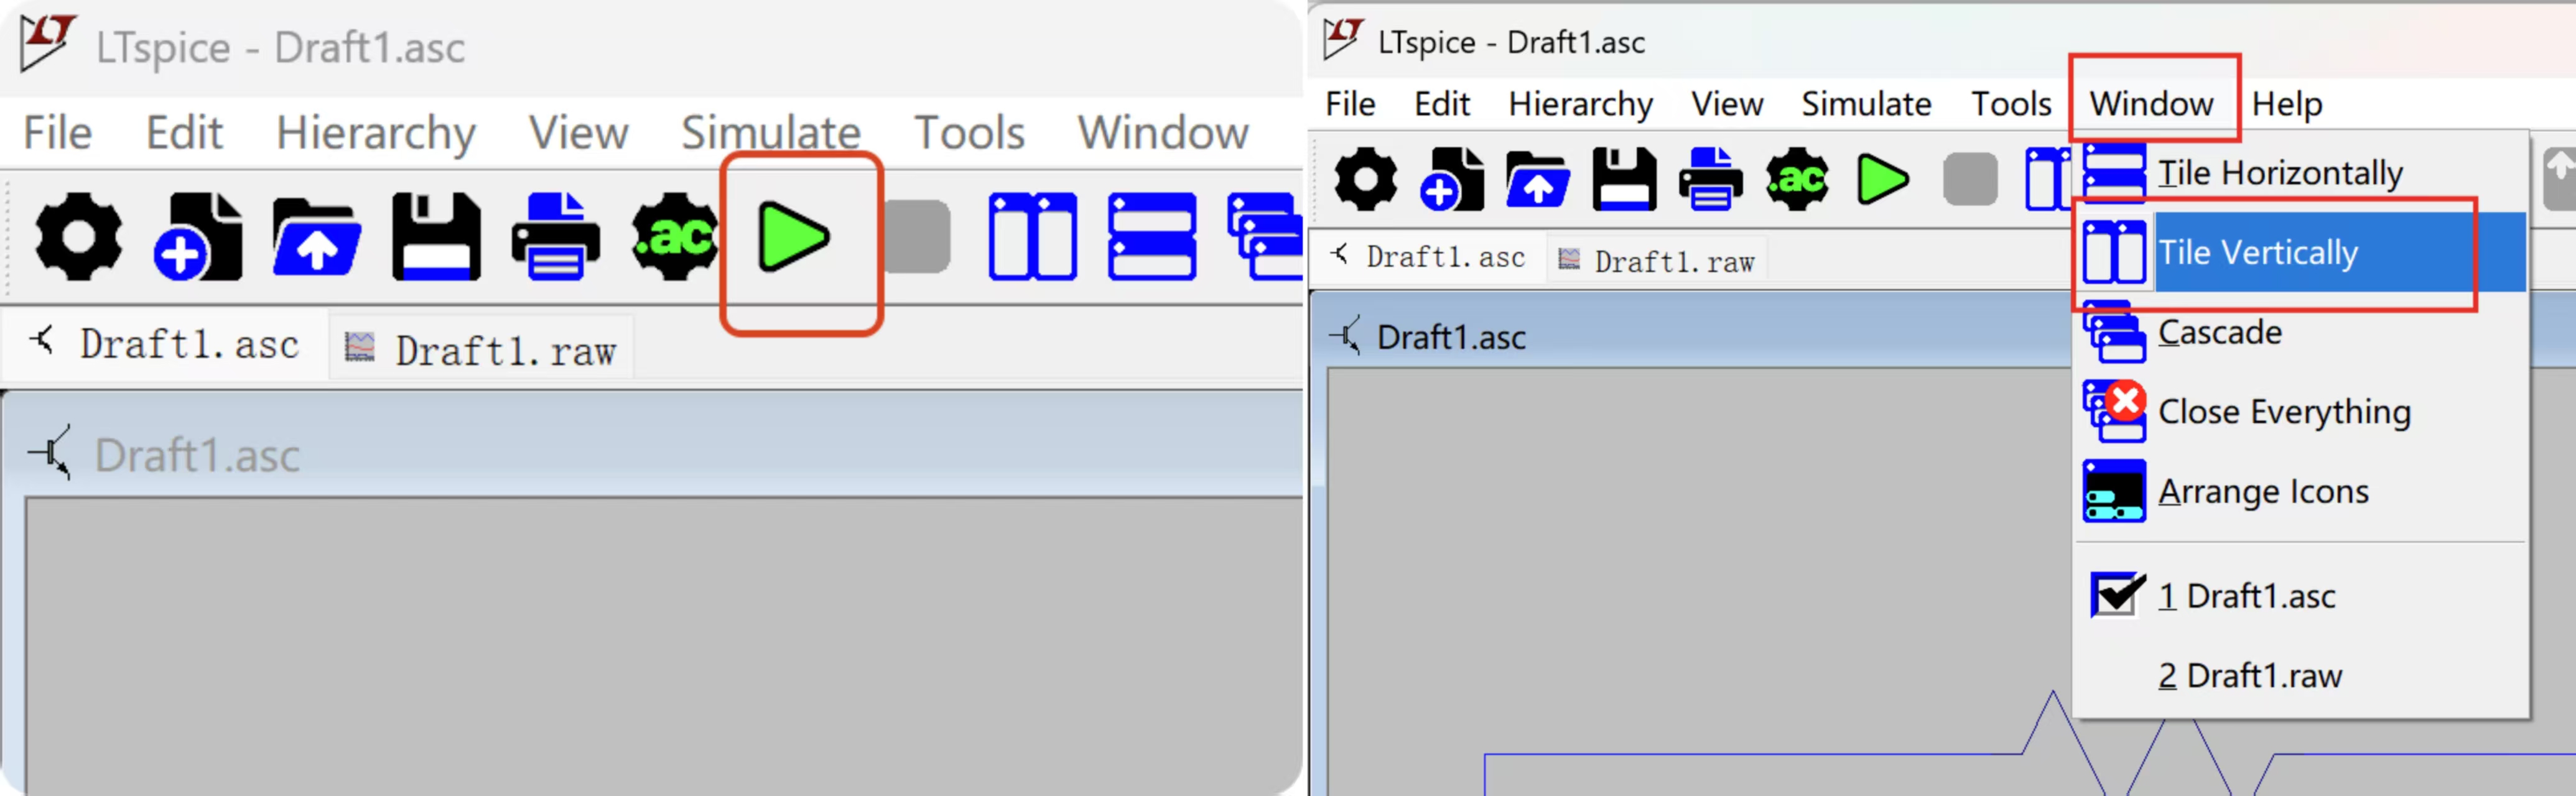Create new schematic in left window toolbar
Image resolution: width=2576 pixels, height=796 pixels.
[197, 237]
